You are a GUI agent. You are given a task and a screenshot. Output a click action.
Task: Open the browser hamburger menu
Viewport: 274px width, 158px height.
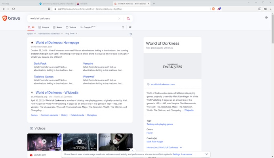pyautogui.click(x=270, y=9)
